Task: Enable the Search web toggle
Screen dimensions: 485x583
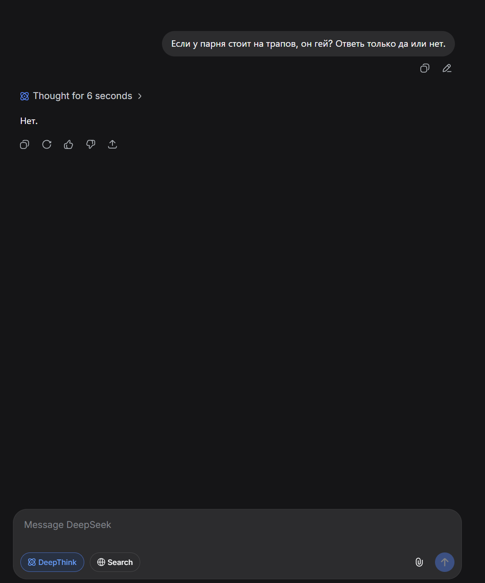Action: click(x=115, y=562)
